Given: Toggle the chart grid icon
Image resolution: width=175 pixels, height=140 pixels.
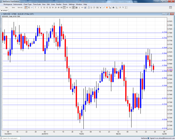Looking at the screenshot, I should (77, 8).
